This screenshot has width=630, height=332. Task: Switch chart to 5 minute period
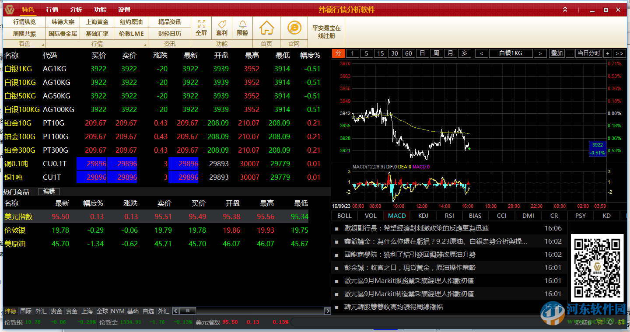tap(366, 53)
